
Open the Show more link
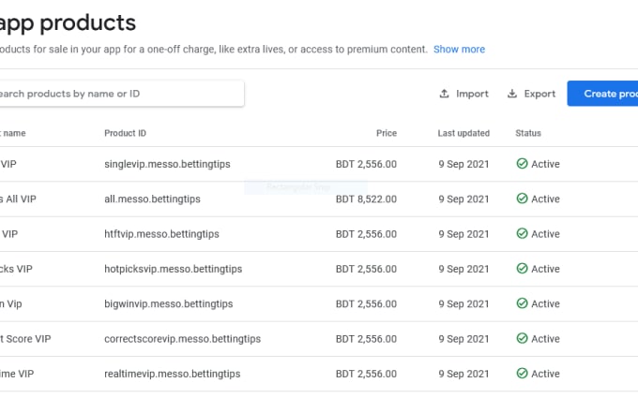(x=459, y=49)
